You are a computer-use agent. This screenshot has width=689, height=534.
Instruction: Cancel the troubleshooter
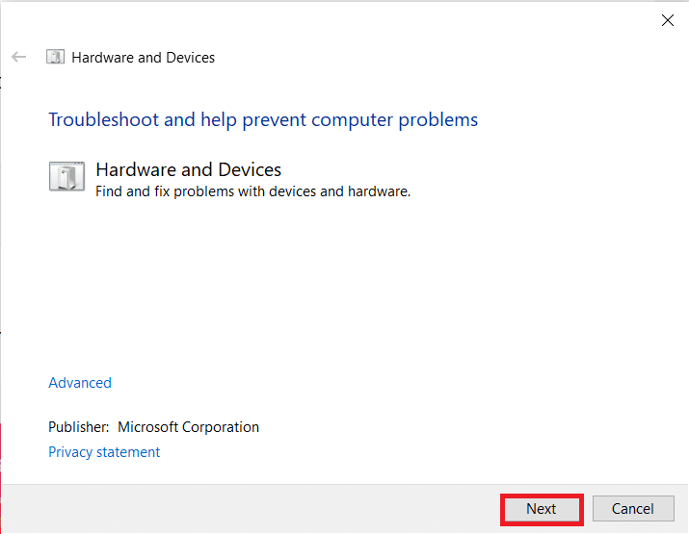(x=632, y=509)
